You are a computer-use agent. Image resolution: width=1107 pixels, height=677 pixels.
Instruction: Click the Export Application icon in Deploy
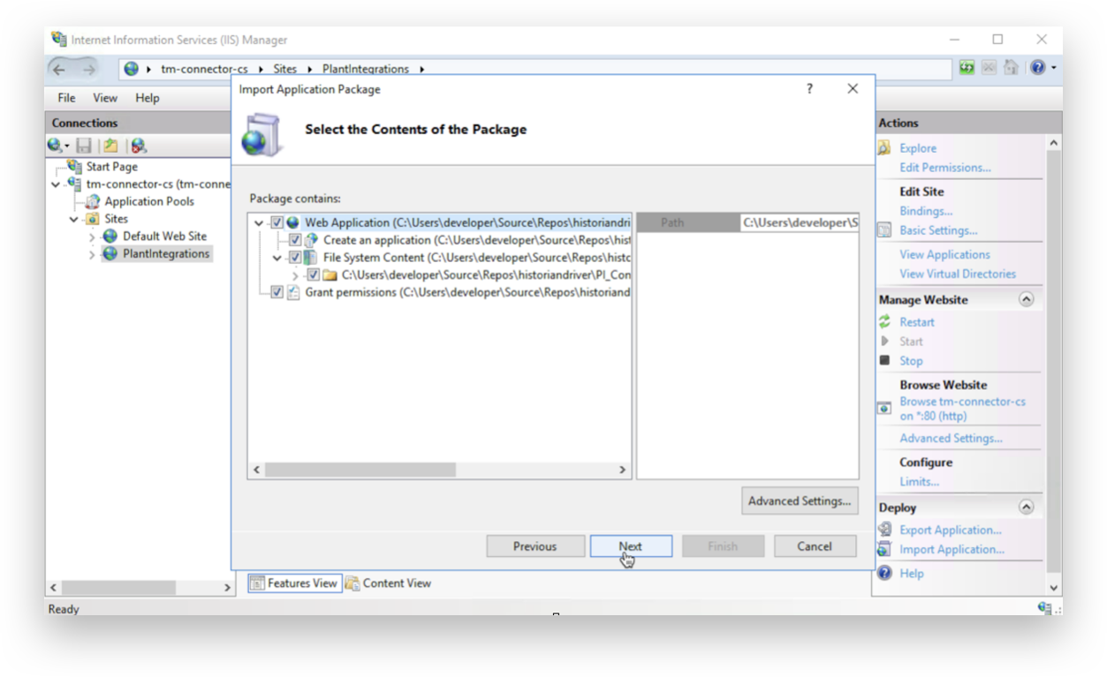pos(884,530)
